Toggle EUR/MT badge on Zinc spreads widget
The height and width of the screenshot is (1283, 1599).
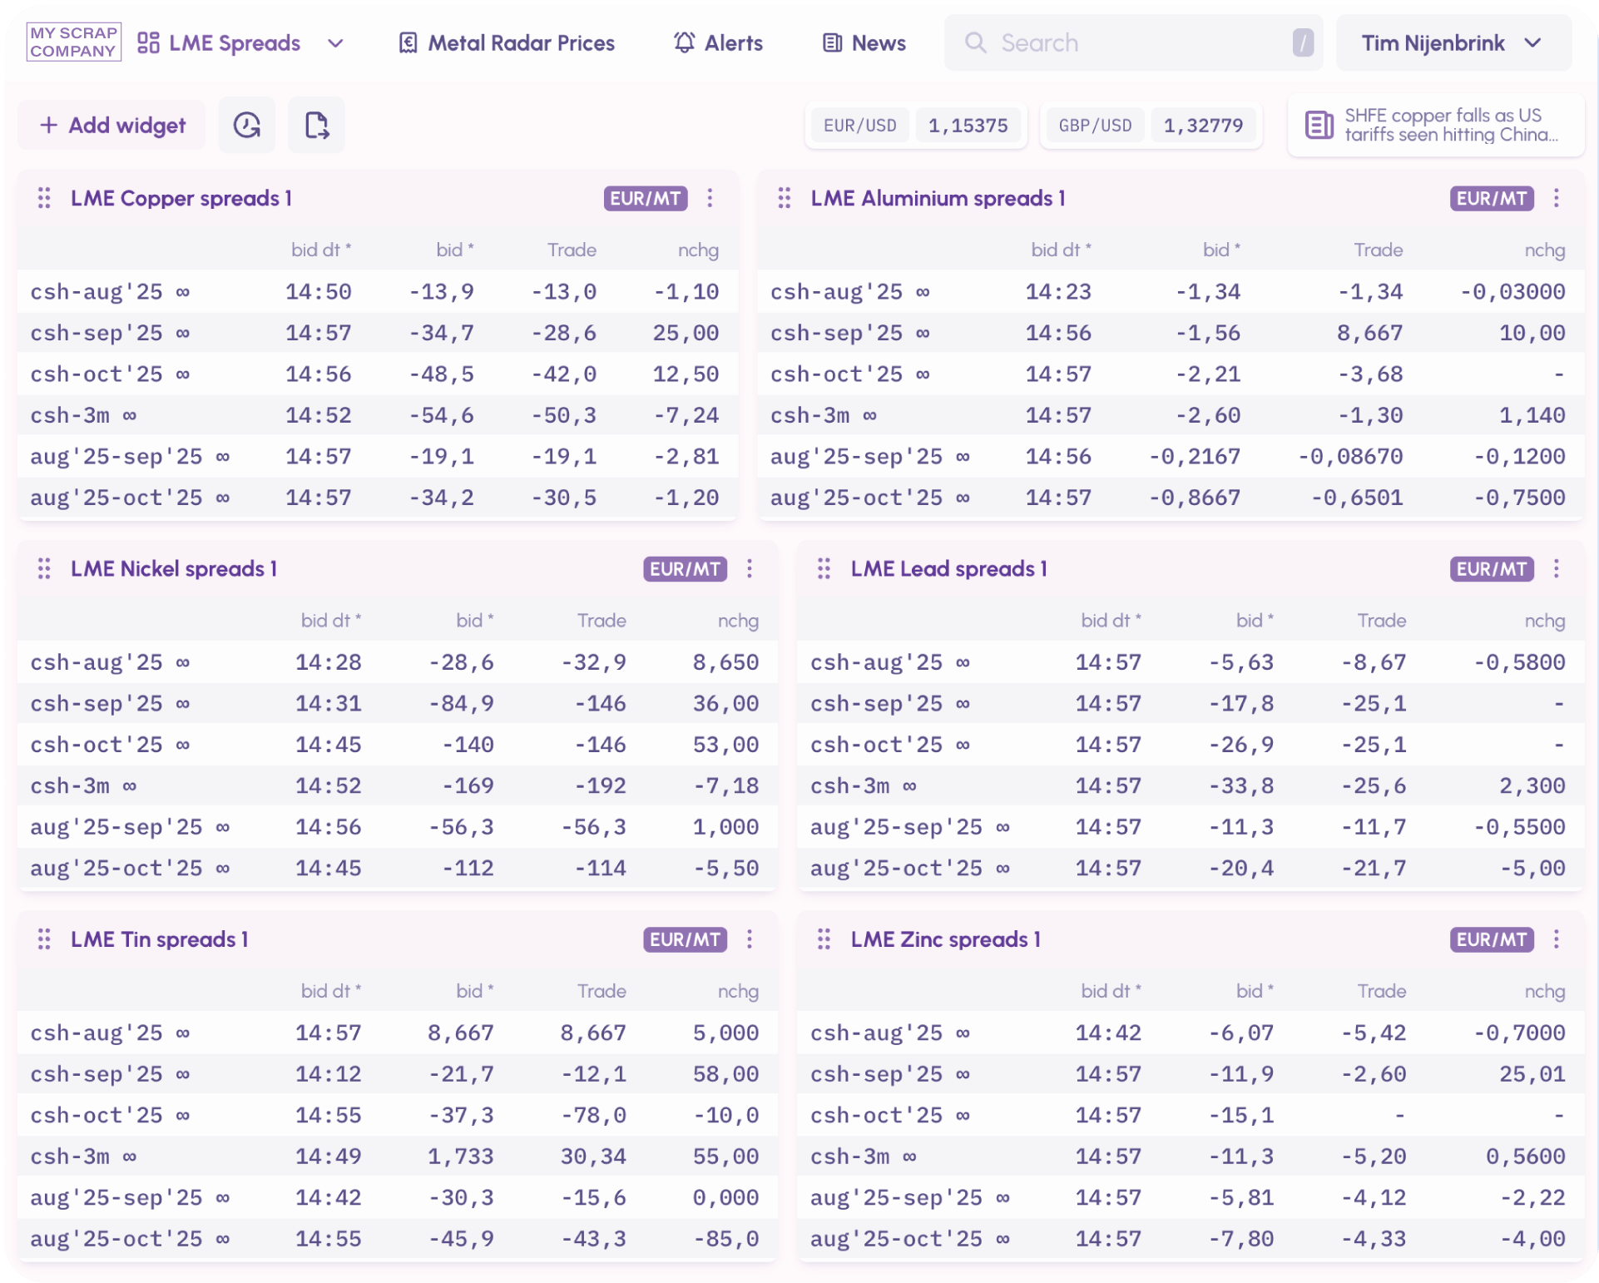coord(1491,939)
